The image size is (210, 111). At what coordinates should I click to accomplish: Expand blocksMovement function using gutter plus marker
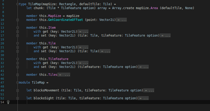point(17,90)
